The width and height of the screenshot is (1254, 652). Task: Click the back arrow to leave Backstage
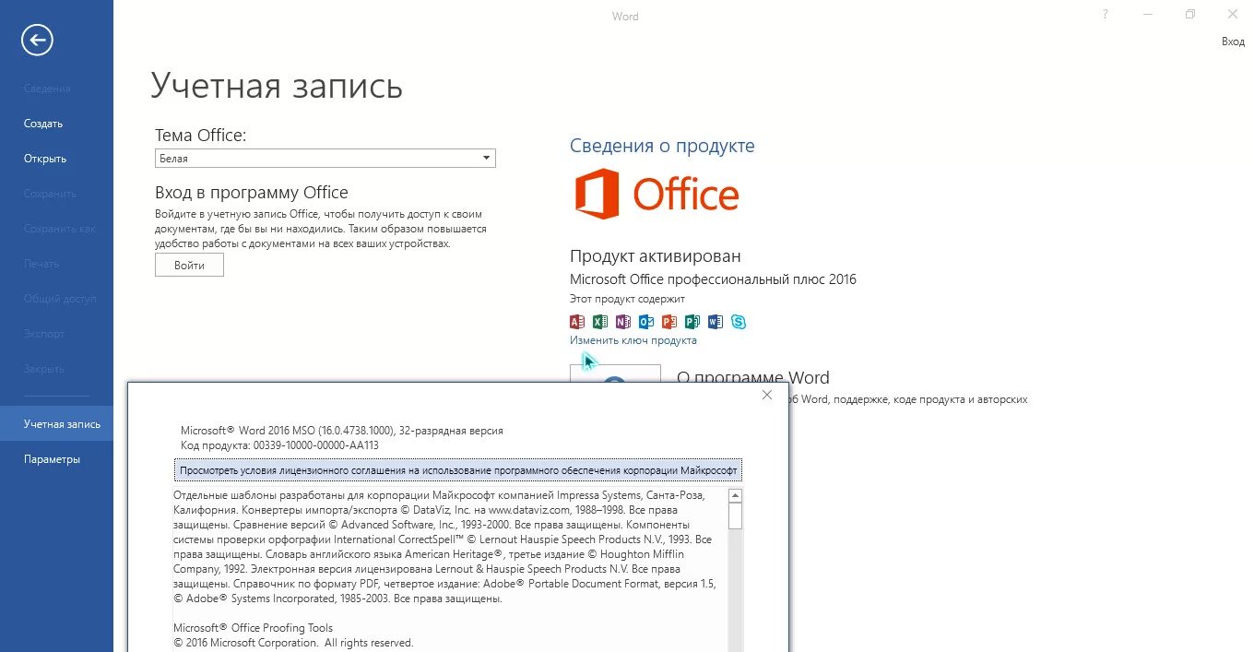(38, 40)
